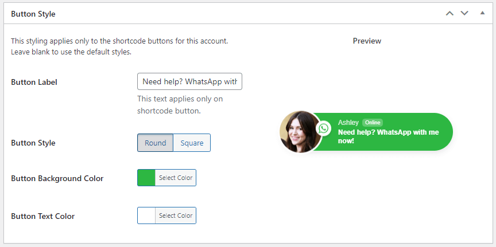Click the 'Leave blank to use the default styles.' text
The height and width of the screenshot is (247, 496).
(71, 52)
